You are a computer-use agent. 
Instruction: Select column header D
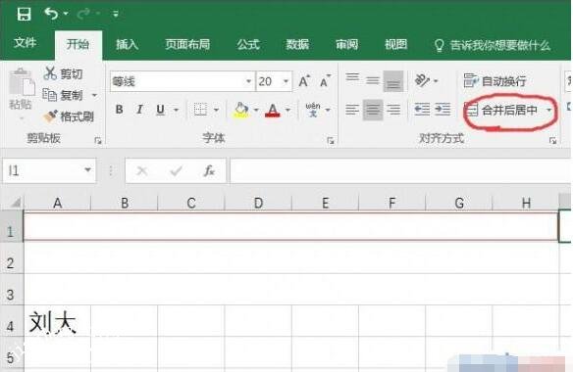tap(258, 203)
